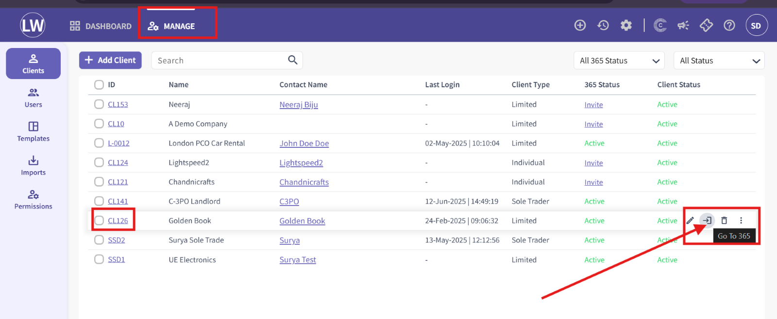Image resolution: width=777 pixels, height=319 pixels.
Task: Open contact Chandnicrafts link
Action: tap(304, 182)
